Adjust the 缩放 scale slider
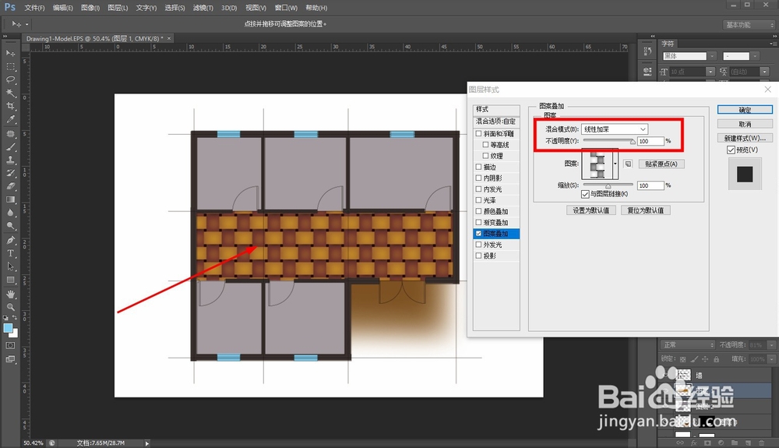 point(608,185)
